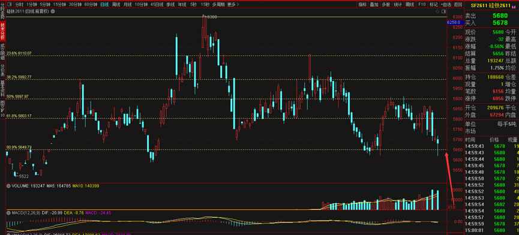
Task: Click the 标记 mark button
Action: point(433,5)
